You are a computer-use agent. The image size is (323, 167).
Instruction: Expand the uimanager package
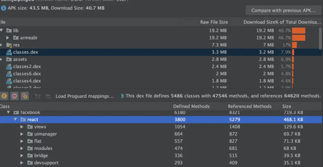[22, 134]
